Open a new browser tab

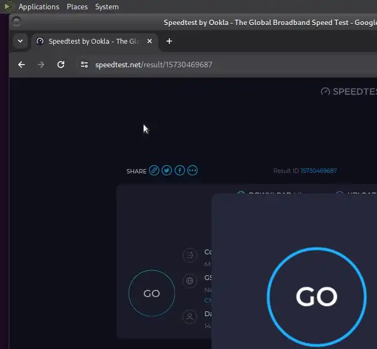[x=169, y=41]
